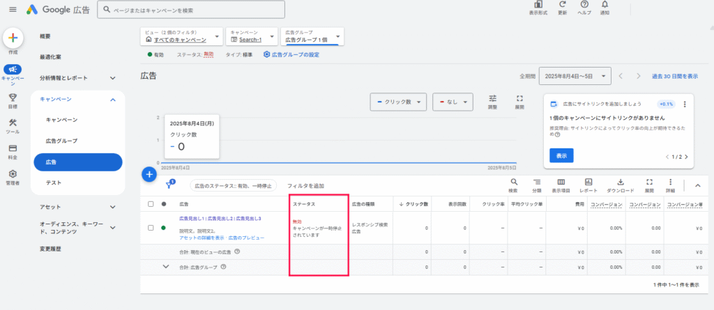Click the レポート report icon
This screenshot has width=714, height=310.
pos(588,185)
